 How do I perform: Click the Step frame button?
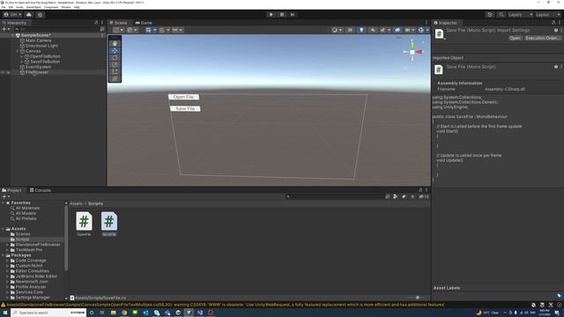click(x=293, y=15)
